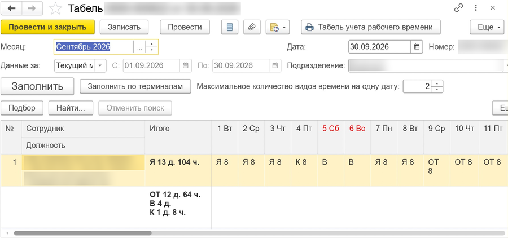Click Провести и закрыть button
508x238 pixels.
(x=47, y=27)
